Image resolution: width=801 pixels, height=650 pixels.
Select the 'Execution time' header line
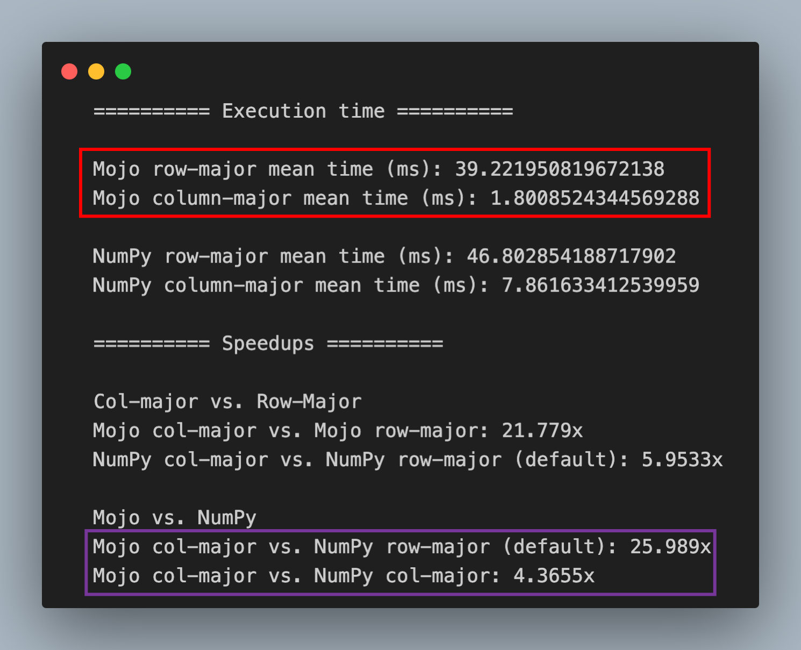coord(303,111)
